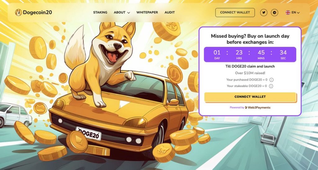Viewport: 318px width, 170px height.
Task: Open the About navigation menu
Action: 122,12
